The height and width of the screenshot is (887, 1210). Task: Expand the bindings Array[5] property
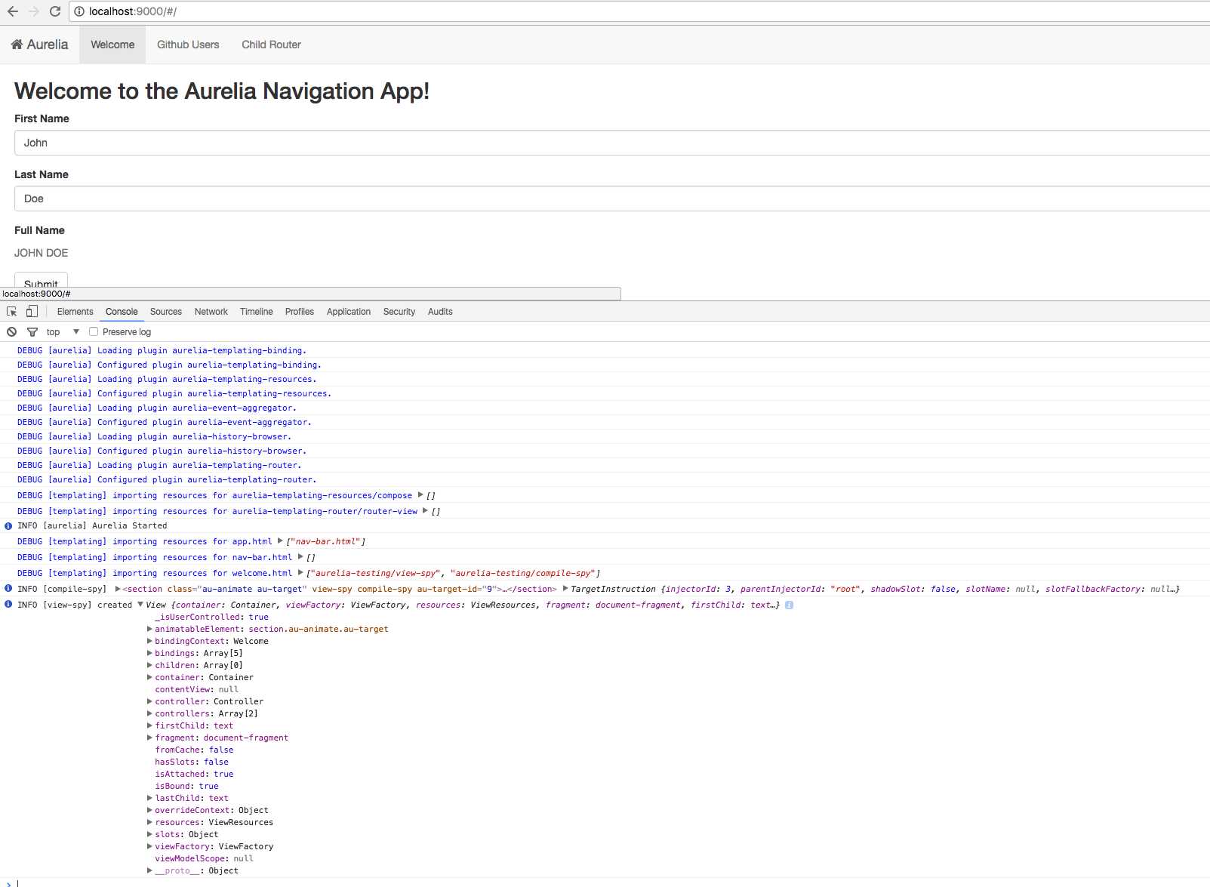click(x=149, y=653)
